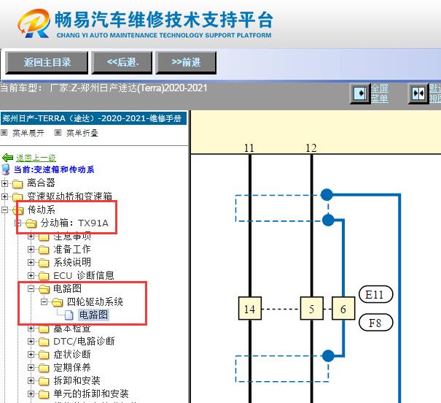The width and height of the screenshot is (441, 403).
Task: Expand the 定期保养 tree node
Action: [31, 367]
